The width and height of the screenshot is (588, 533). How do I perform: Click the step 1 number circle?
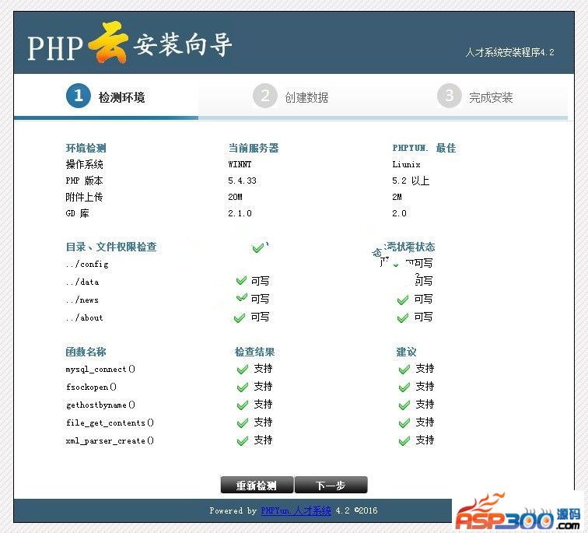(x=79, y=96)
